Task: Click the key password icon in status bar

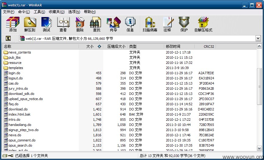Action: click(11, 156)
